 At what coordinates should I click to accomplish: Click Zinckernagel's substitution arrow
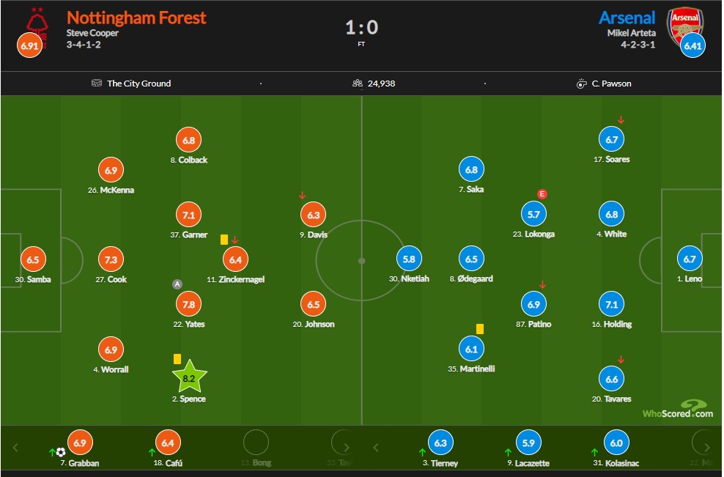tap(235, 240)
